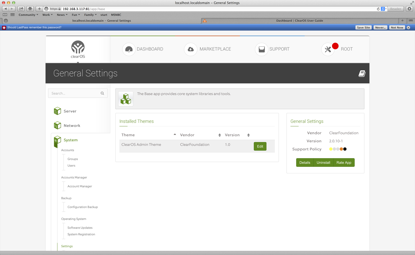Image resolution: width=415 pixels, height=255 pixels.
Task: Click the black support policy dot
Action: coord(345,149)
